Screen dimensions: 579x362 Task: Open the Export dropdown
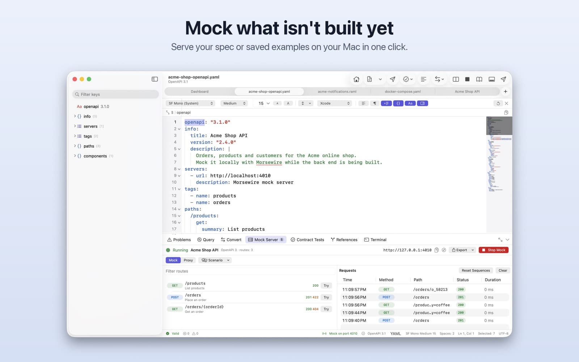[463, 250]
